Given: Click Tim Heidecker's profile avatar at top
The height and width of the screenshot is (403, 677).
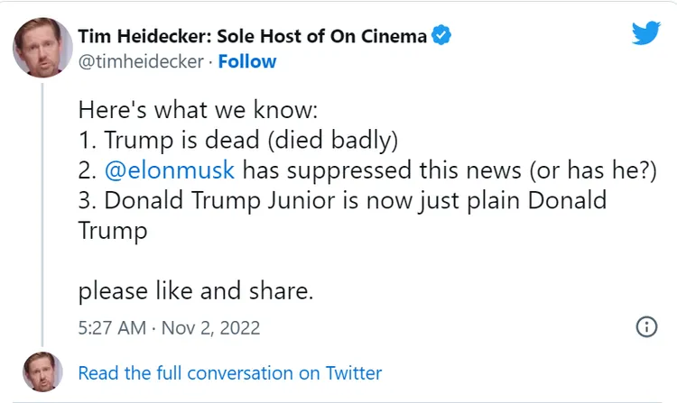Looking at the screenshot, I should coord(42,47).
